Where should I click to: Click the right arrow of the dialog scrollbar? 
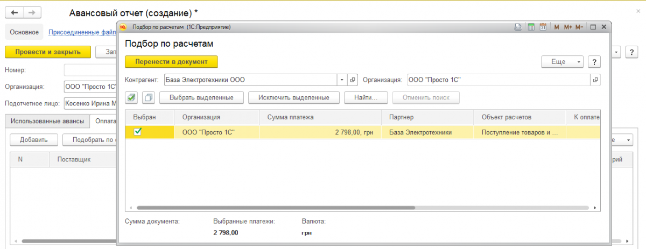tap(595, 208)
